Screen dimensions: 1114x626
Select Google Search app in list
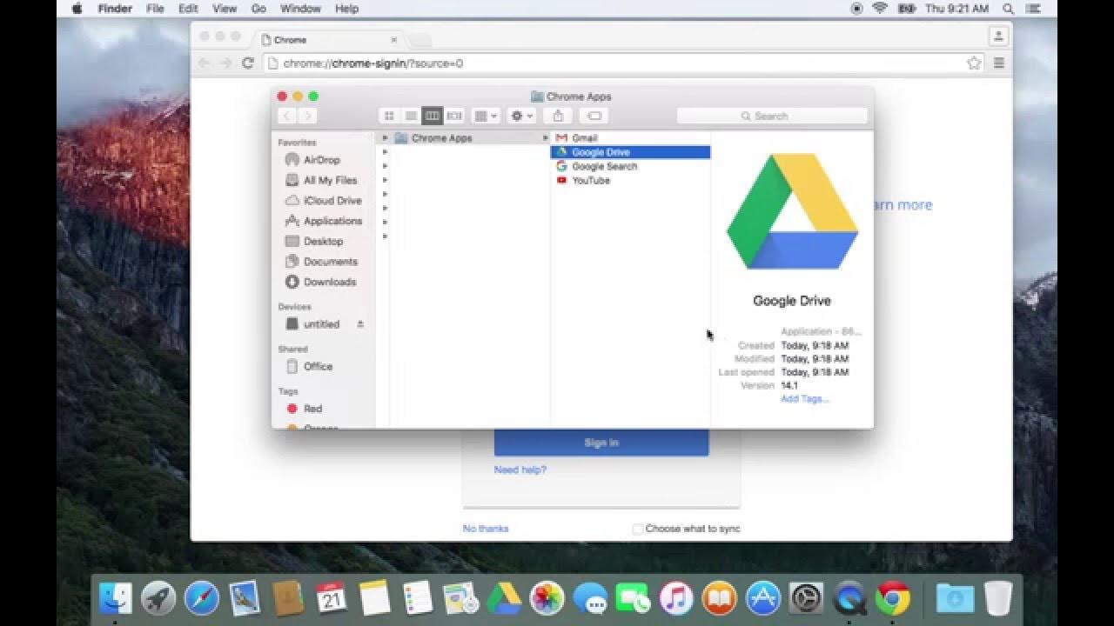(x=630, y=166)
